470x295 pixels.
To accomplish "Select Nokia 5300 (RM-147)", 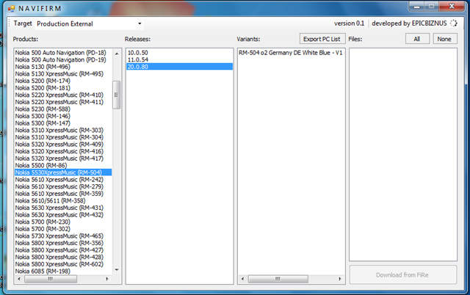I will pyautogui.click(x=63, y=123).
